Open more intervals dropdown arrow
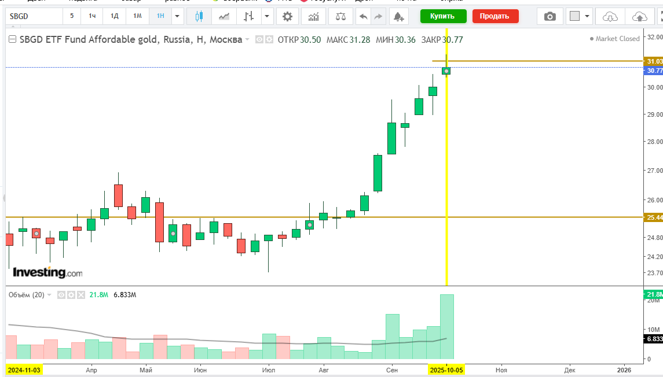The width and height of the screenshot is (663, 377). pos(177,16)
